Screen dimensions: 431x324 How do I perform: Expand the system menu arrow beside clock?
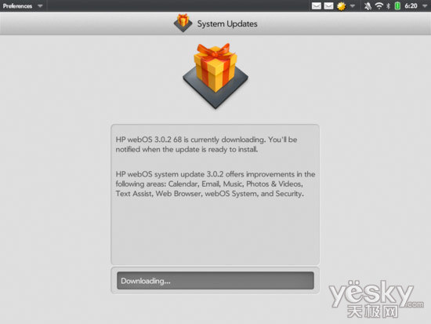point(425,5)
